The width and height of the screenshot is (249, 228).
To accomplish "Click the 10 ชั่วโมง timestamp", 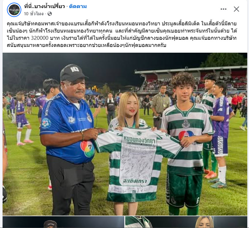I will (x=34, y=14).
